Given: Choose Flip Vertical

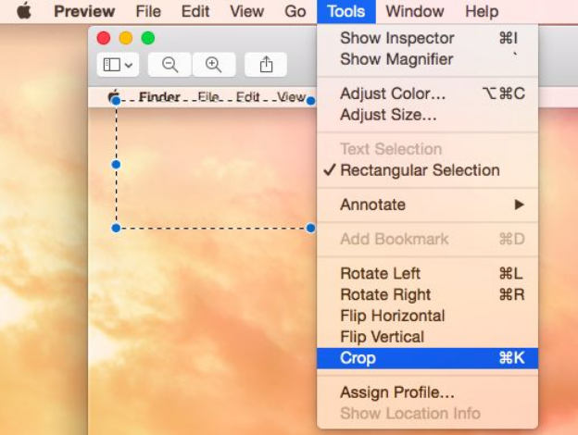Looking at the screenshot, I should (x=428, y=337).
